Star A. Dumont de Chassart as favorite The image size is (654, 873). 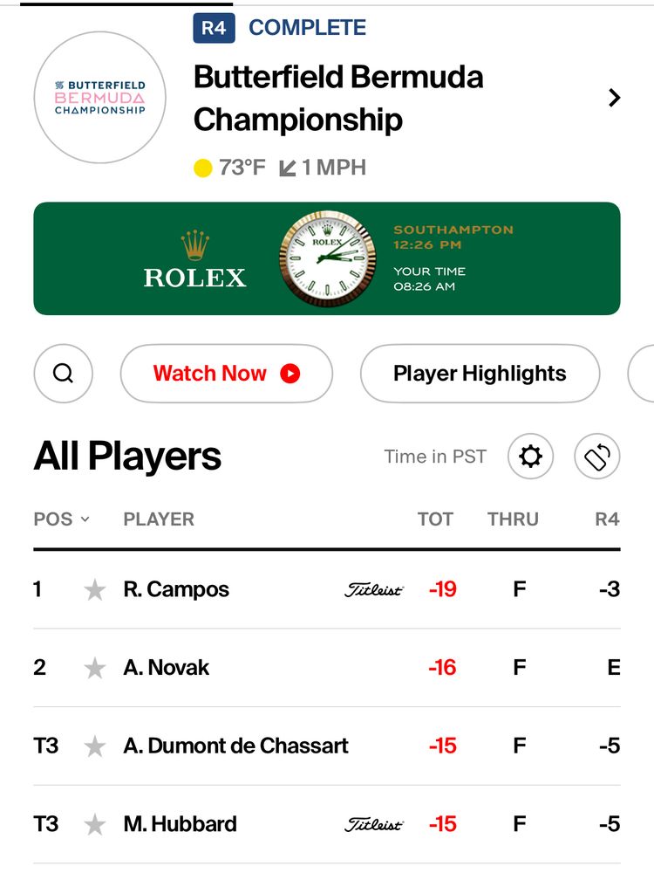tap(94, 746)
